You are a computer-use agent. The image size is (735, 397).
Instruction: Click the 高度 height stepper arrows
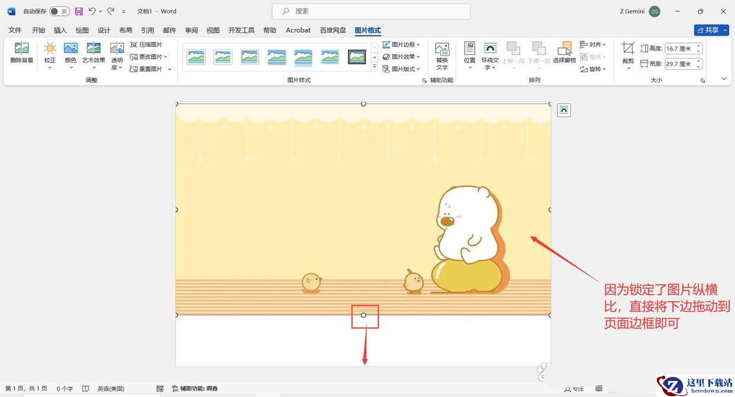pos(699,48)
